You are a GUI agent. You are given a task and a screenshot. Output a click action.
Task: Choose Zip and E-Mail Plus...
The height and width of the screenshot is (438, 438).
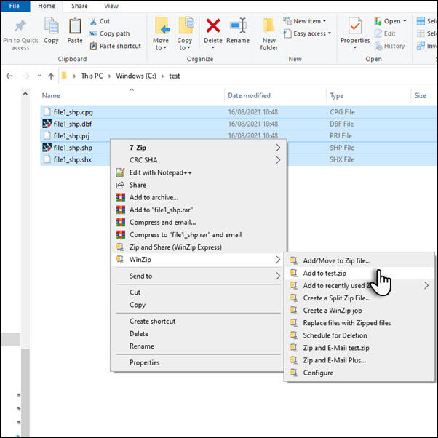tap(359, 360)
